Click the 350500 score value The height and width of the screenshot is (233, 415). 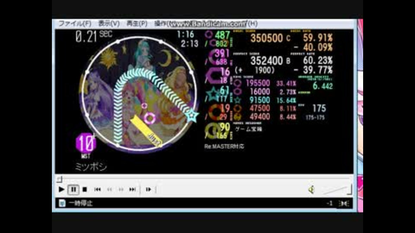click(x=267, y=38)
